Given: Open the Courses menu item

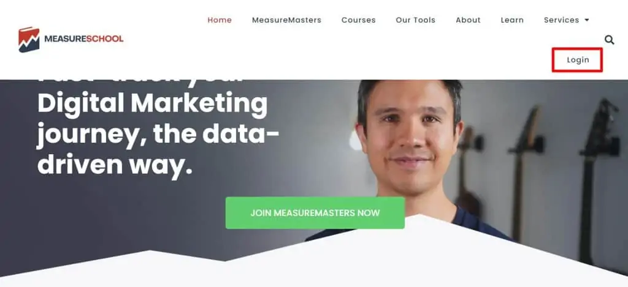Looking at the screenshot, I should 358,20.
